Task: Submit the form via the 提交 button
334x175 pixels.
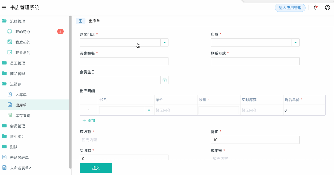Action: [96, 168]
